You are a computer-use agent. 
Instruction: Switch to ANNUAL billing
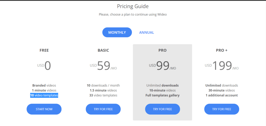(147, 32)
